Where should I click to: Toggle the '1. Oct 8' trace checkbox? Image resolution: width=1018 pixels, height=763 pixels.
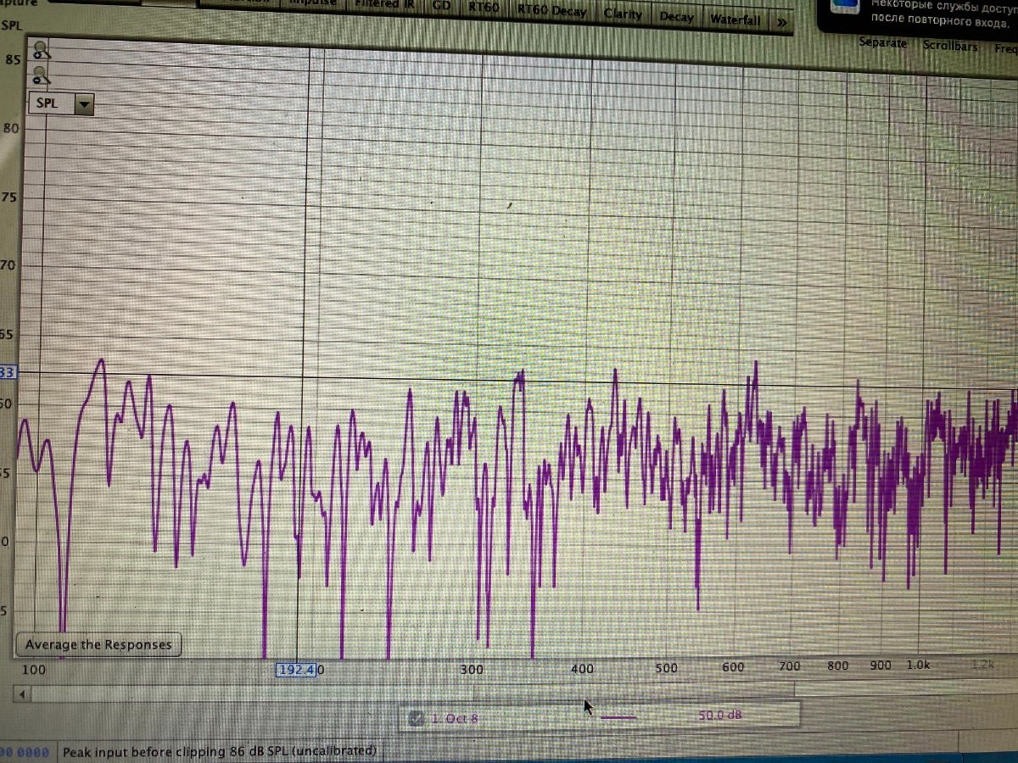(x=416, y=718)
